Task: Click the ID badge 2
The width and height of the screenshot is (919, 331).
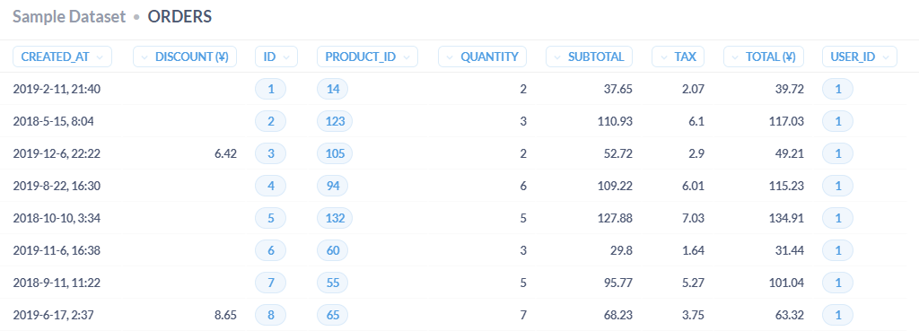Action: click(271, 121)
